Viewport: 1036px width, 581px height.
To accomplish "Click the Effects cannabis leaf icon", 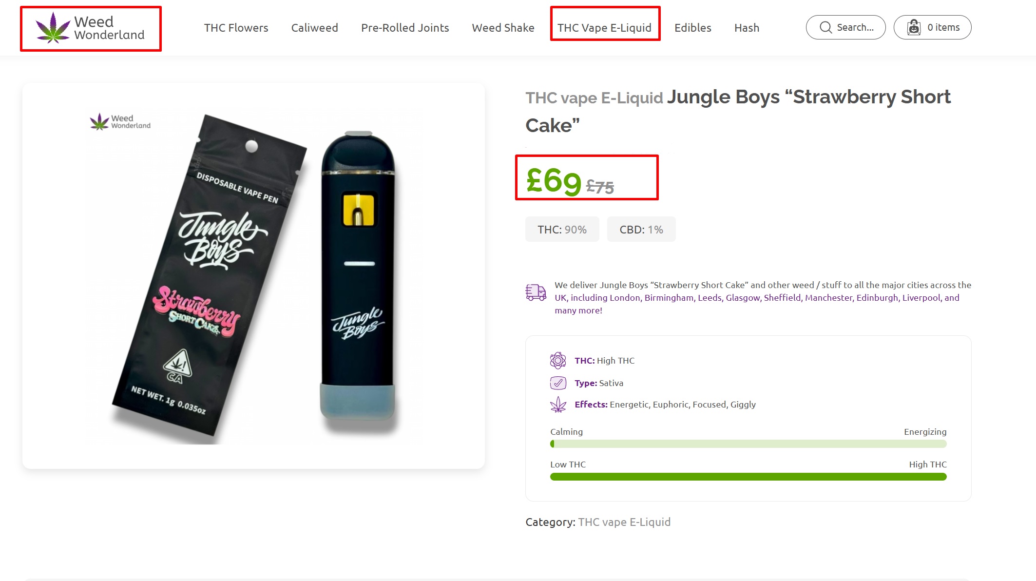I will [558, 405].
